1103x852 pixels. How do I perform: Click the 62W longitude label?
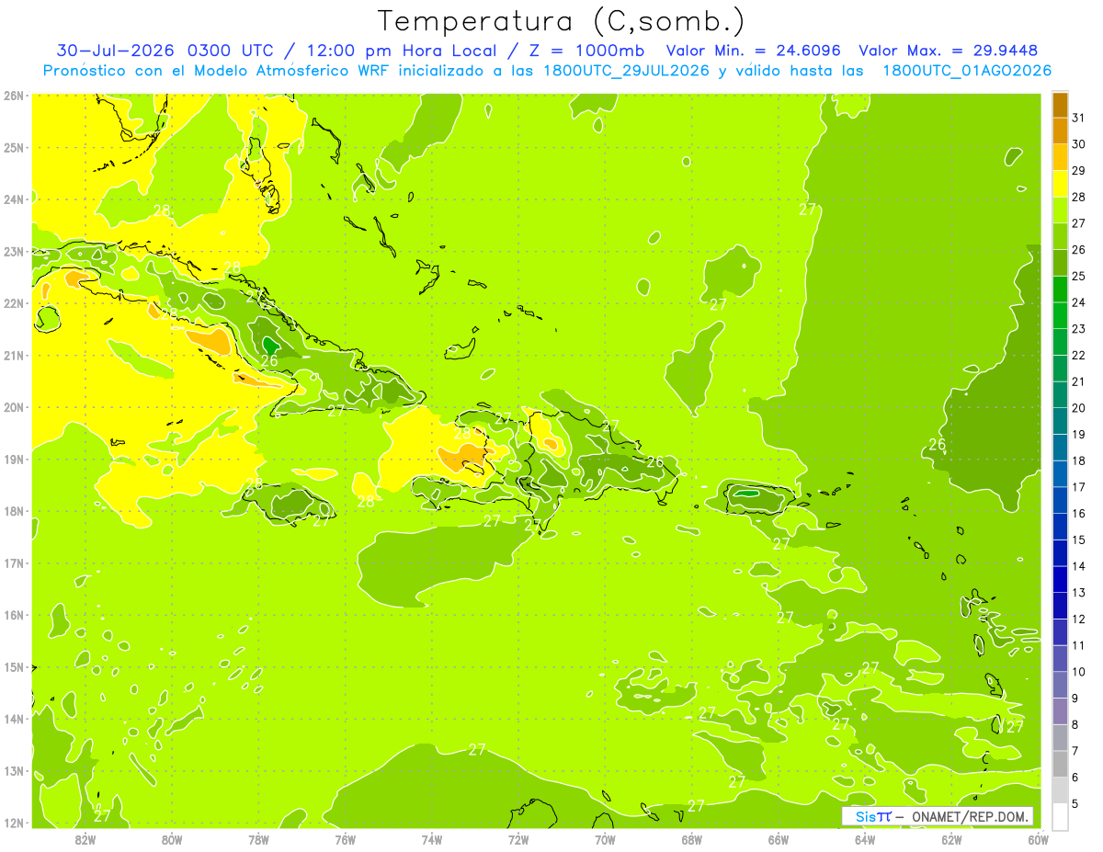[x=951, y=839]
